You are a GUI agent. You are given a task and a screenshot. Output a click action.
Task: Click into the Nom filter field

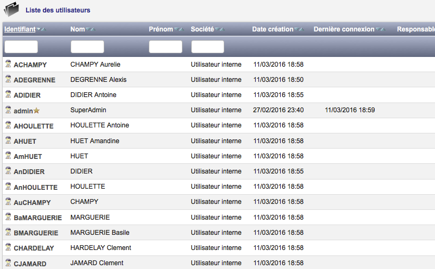[x=87, y=47]
